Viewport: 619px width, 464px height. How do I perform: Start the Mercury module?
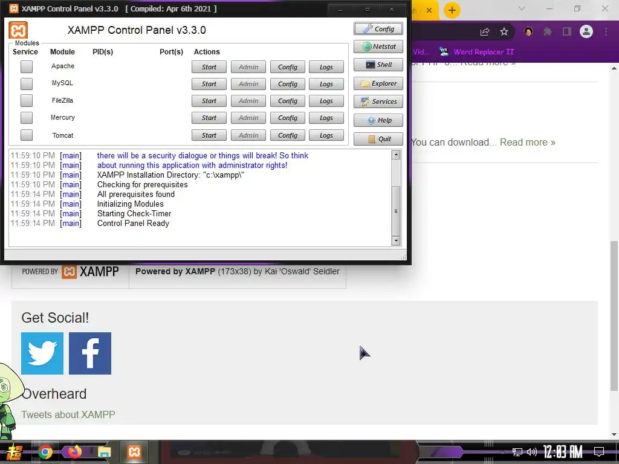tap(209, 118)
